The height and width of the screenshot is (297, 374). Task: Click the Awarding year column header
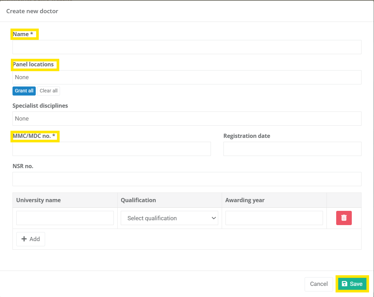[x=245, y=200]
